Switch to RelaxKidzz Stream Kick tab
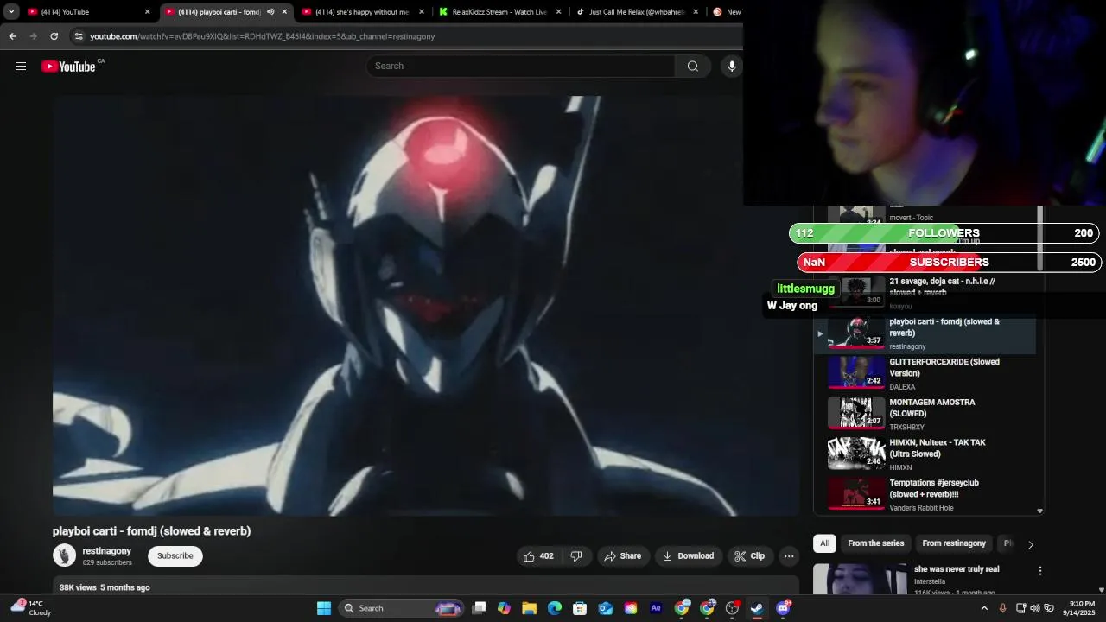Screen dimensions: 1106x622 (500, 12)
